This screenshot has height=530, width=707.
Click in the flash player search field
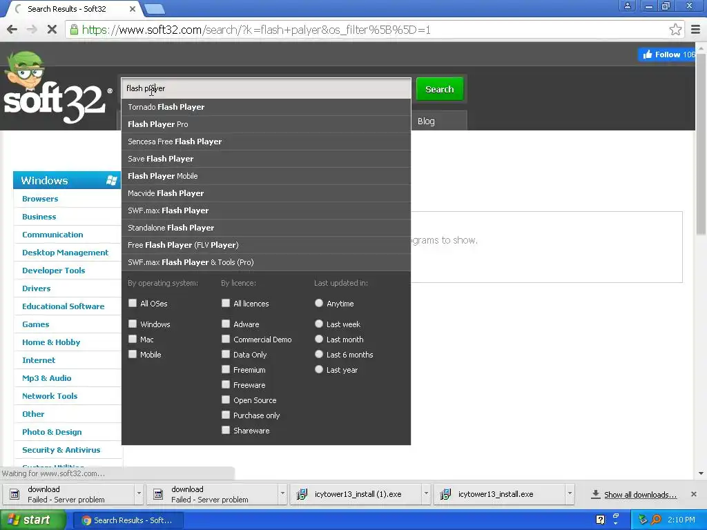point(266,88)
